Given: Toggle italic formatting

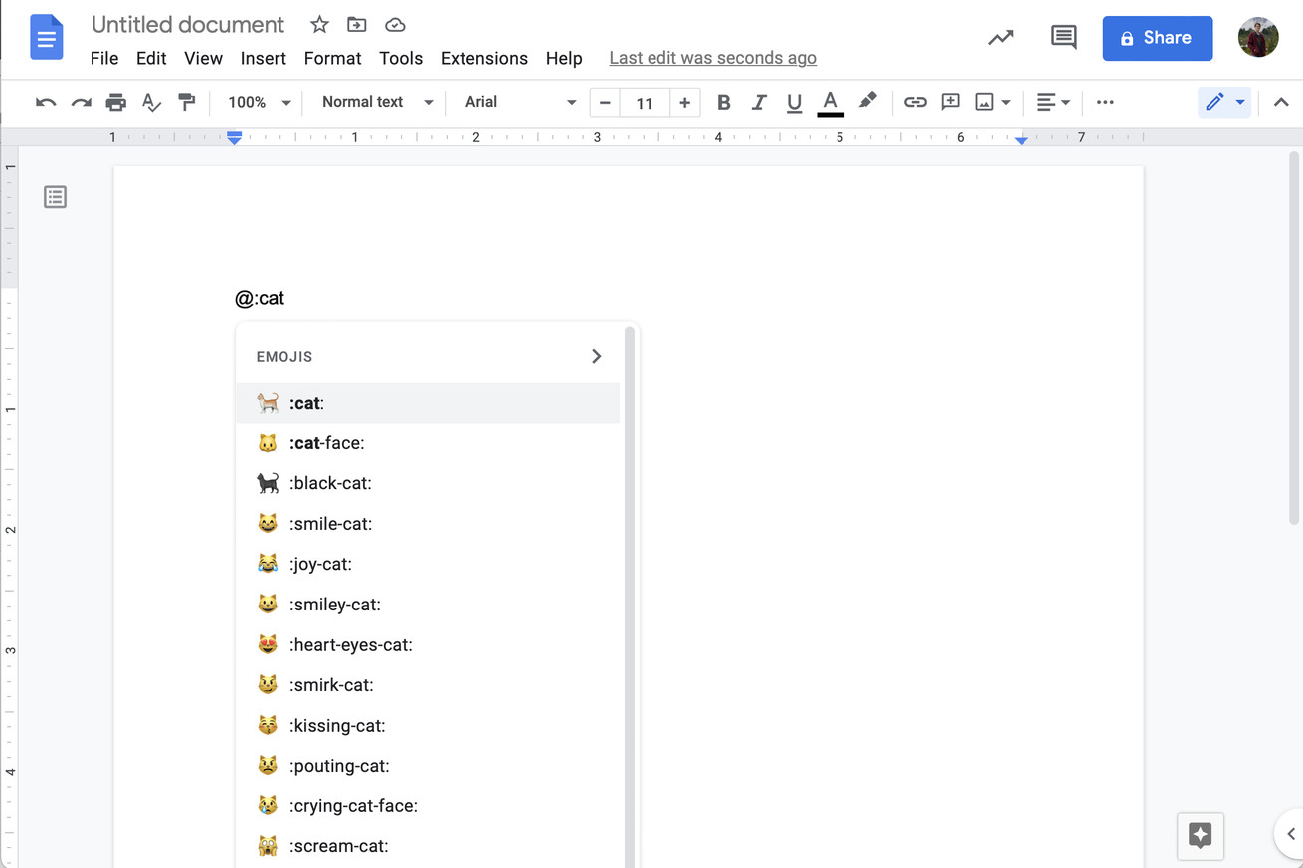Looking at the screenshot, I should pyautogui.click(x=758, y=102).
